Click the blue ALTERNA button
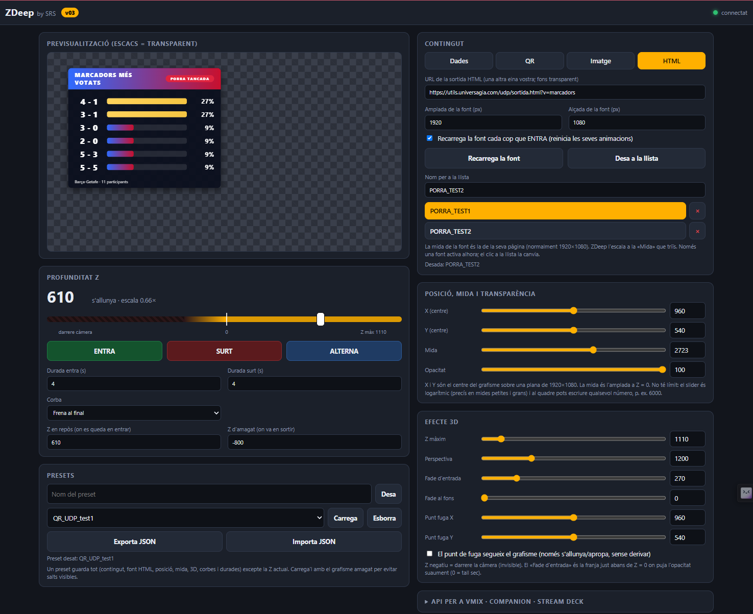 [344, 351]
